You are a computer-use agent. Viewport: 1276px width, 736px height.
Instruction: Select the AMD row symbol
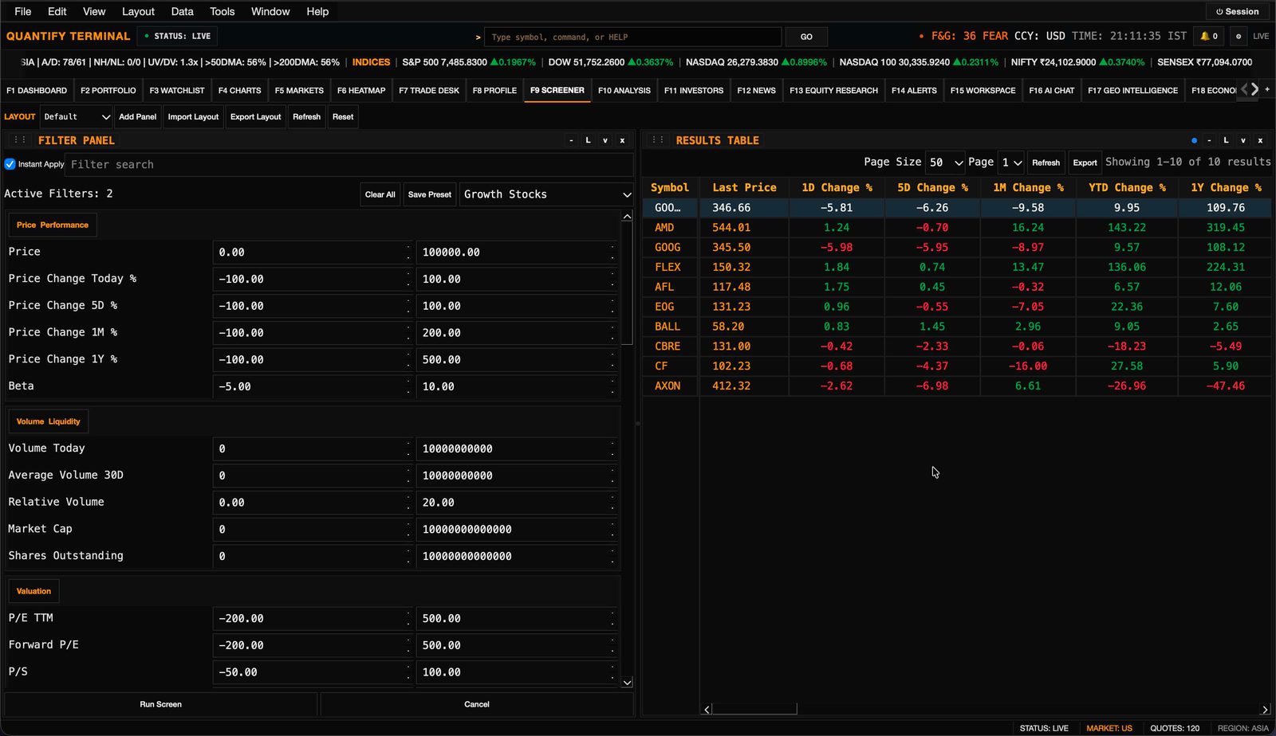[x=664, y=228]
